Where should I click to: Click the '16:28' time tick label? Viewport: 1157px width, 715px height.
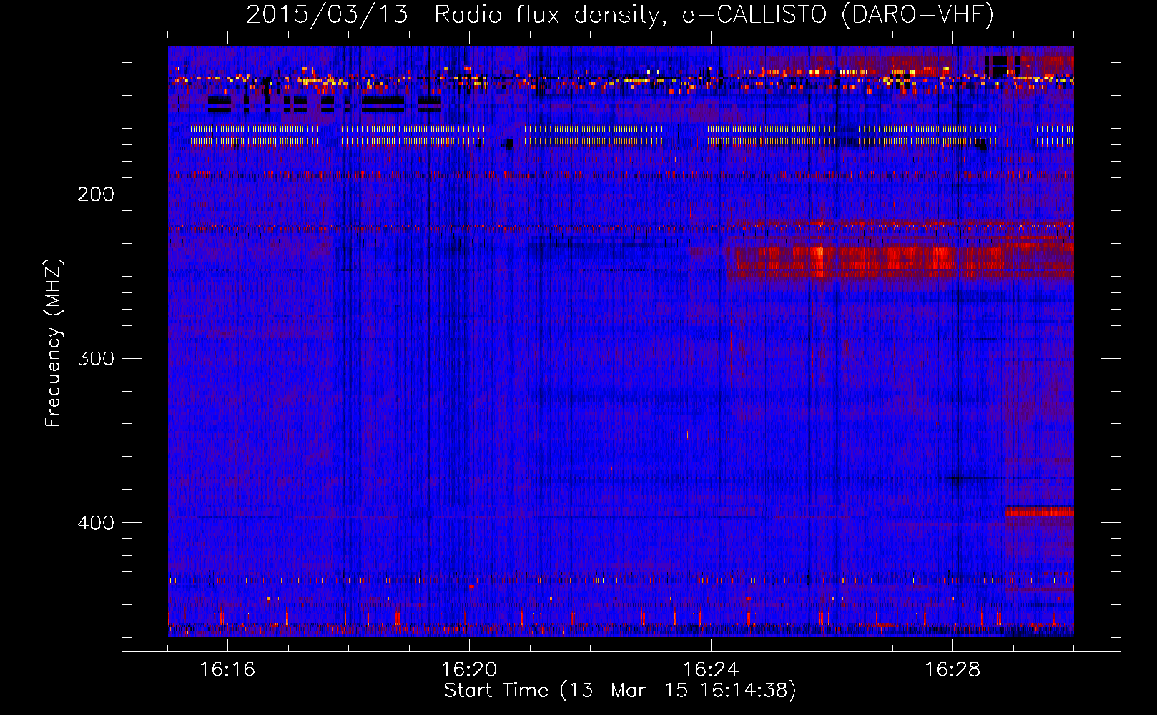952,669
